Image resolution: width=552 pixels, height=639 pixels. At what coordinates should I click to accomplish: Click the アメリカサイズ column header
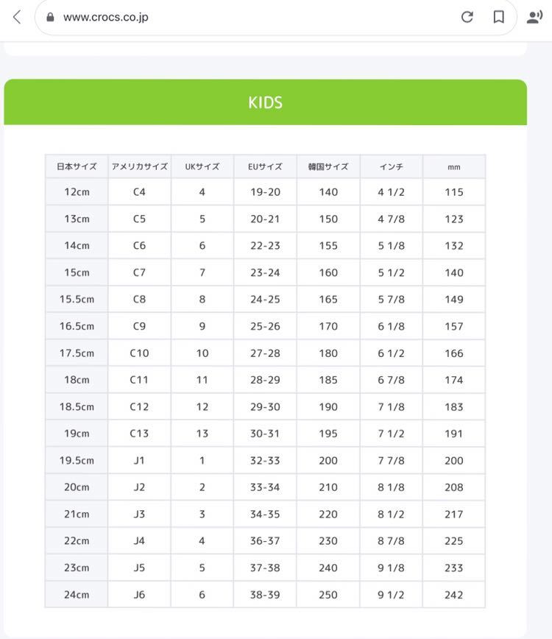139,166
